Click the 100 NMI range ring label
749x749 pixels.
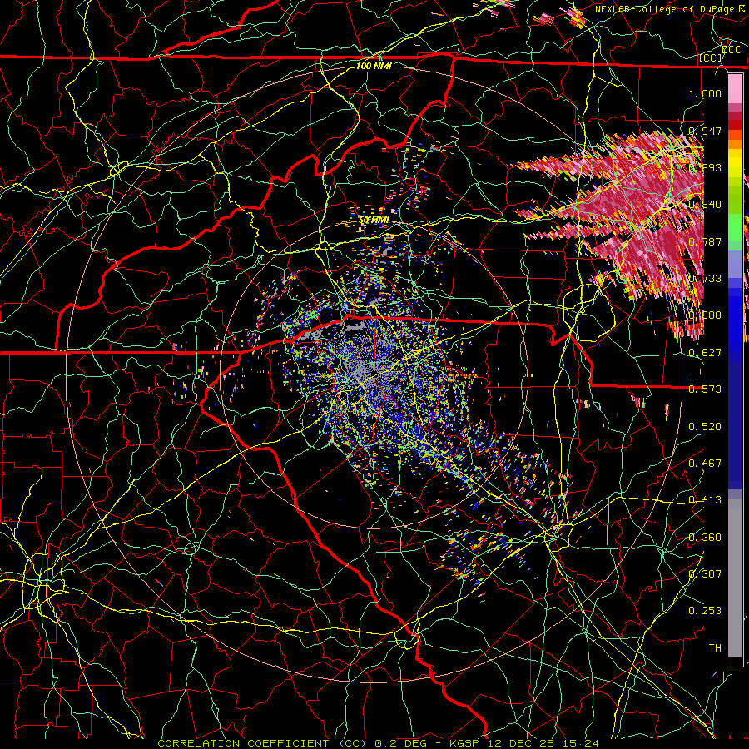click(x=374, y=66)
